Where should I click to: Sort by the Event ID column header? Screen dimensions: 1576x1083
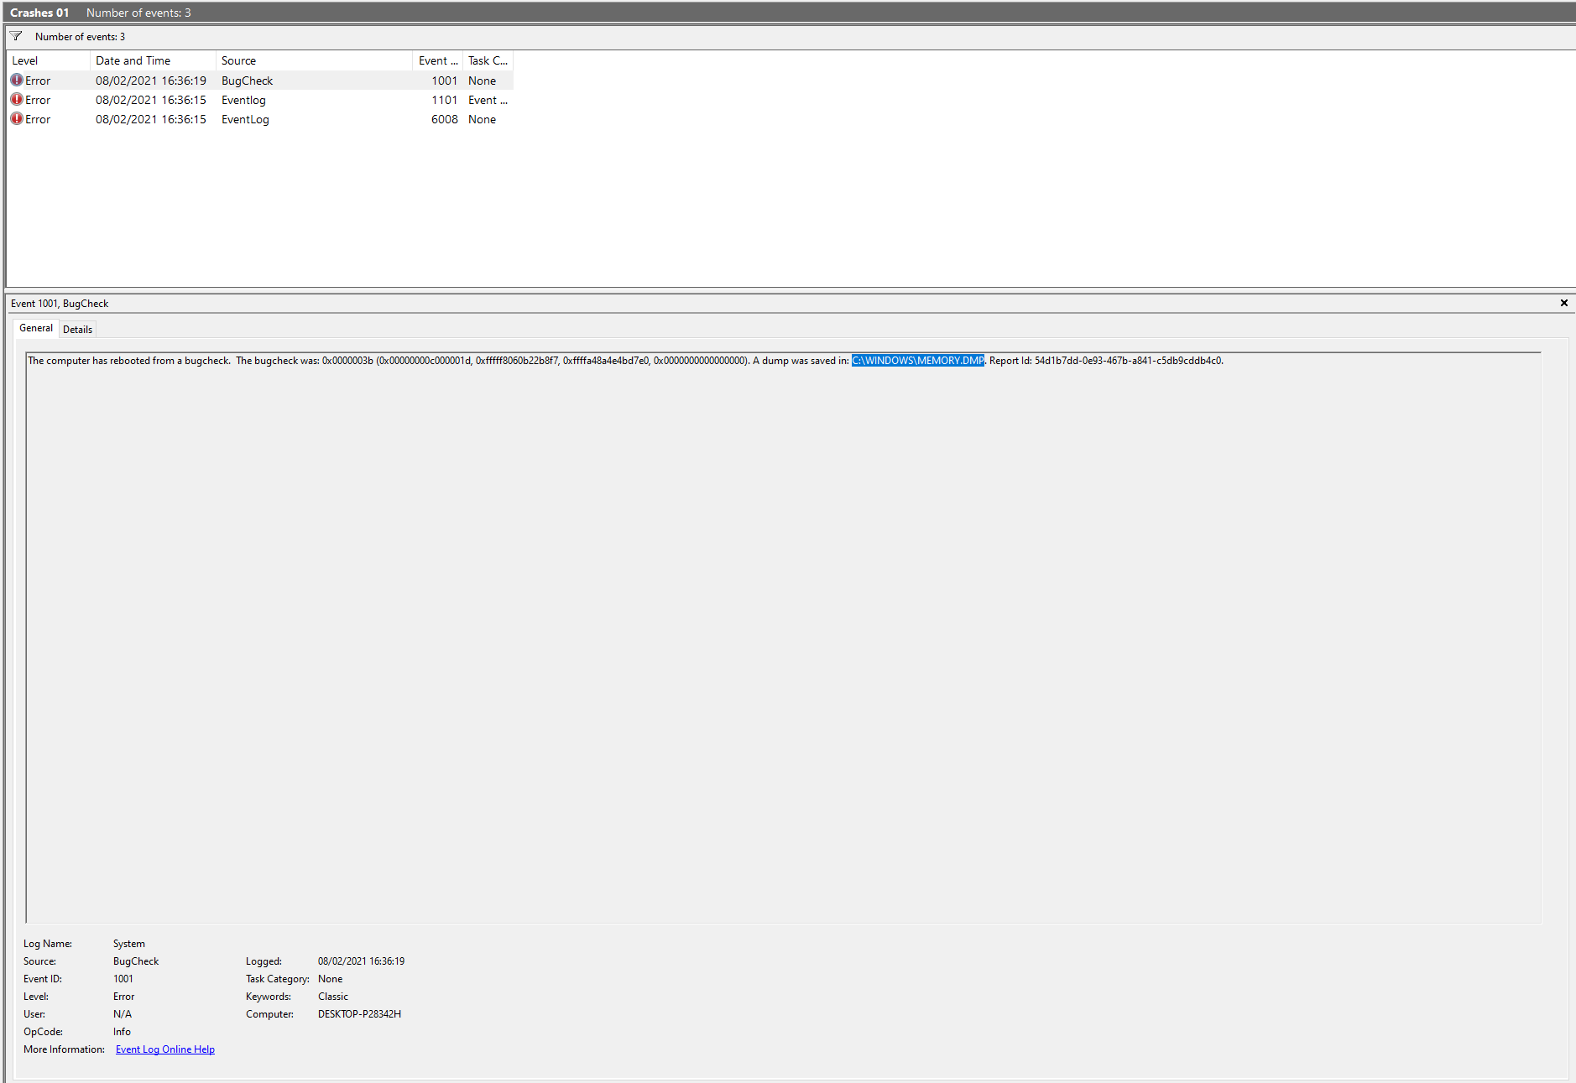437,60
